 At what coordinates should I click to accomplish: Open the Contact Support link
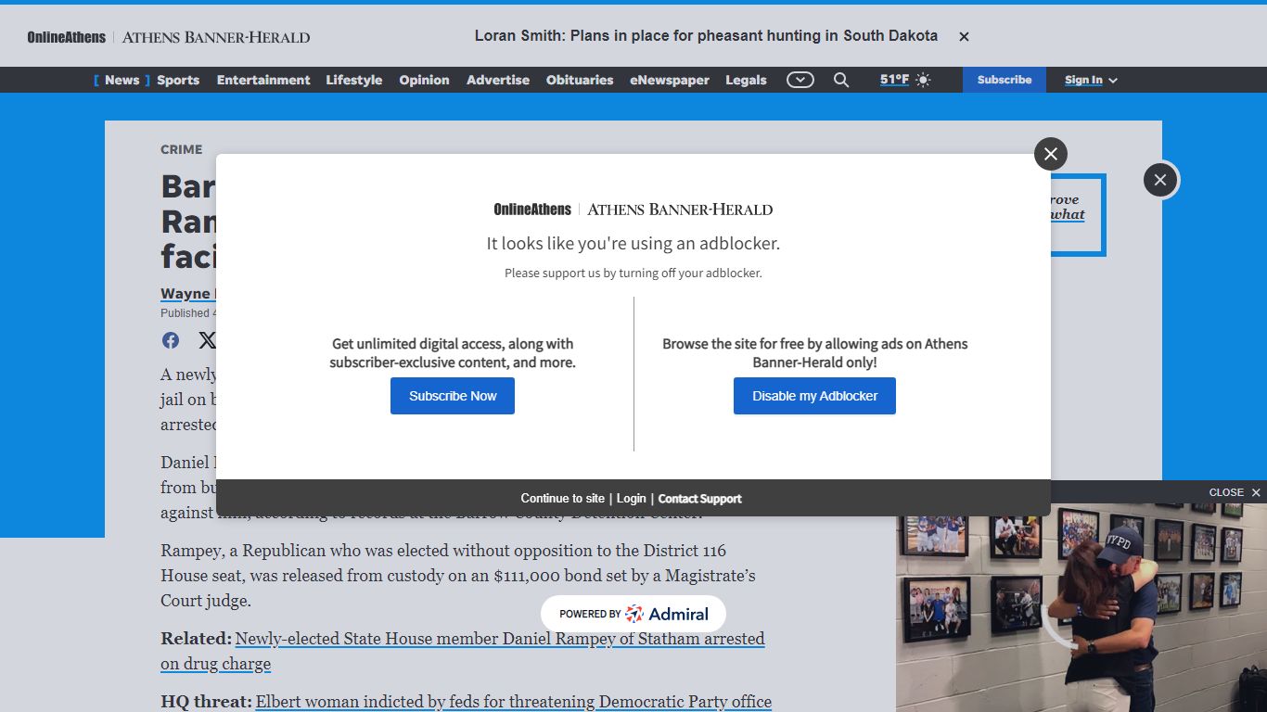click(x=700, y=499)
